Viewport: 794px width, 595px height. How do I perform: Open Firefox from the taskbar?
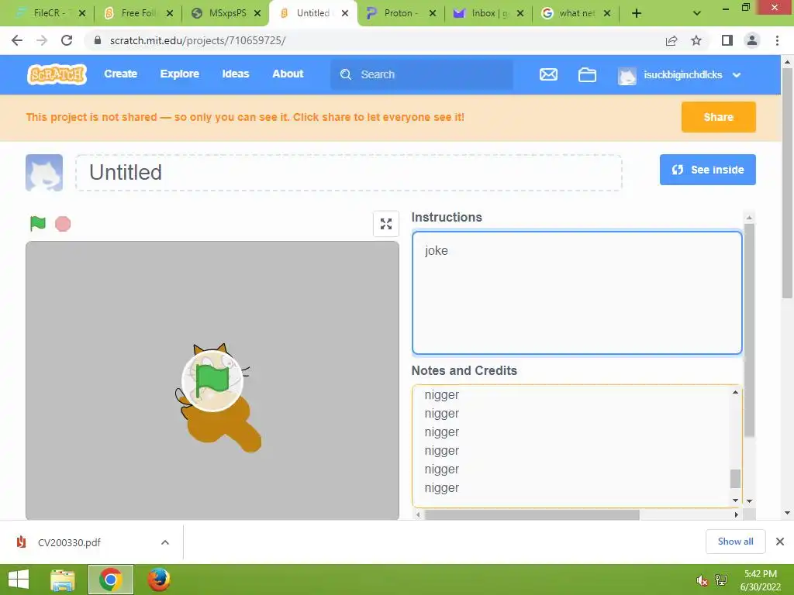click(x=158, y=580)
